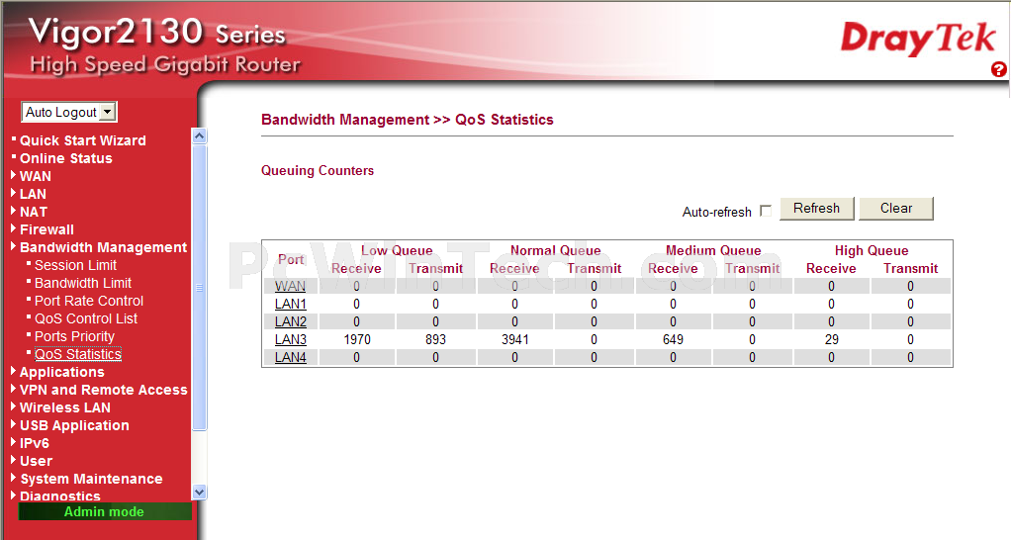This screenshot has height=540, width=1011.
Task: Open the Ports Priority page
Action: click(74, 336)
